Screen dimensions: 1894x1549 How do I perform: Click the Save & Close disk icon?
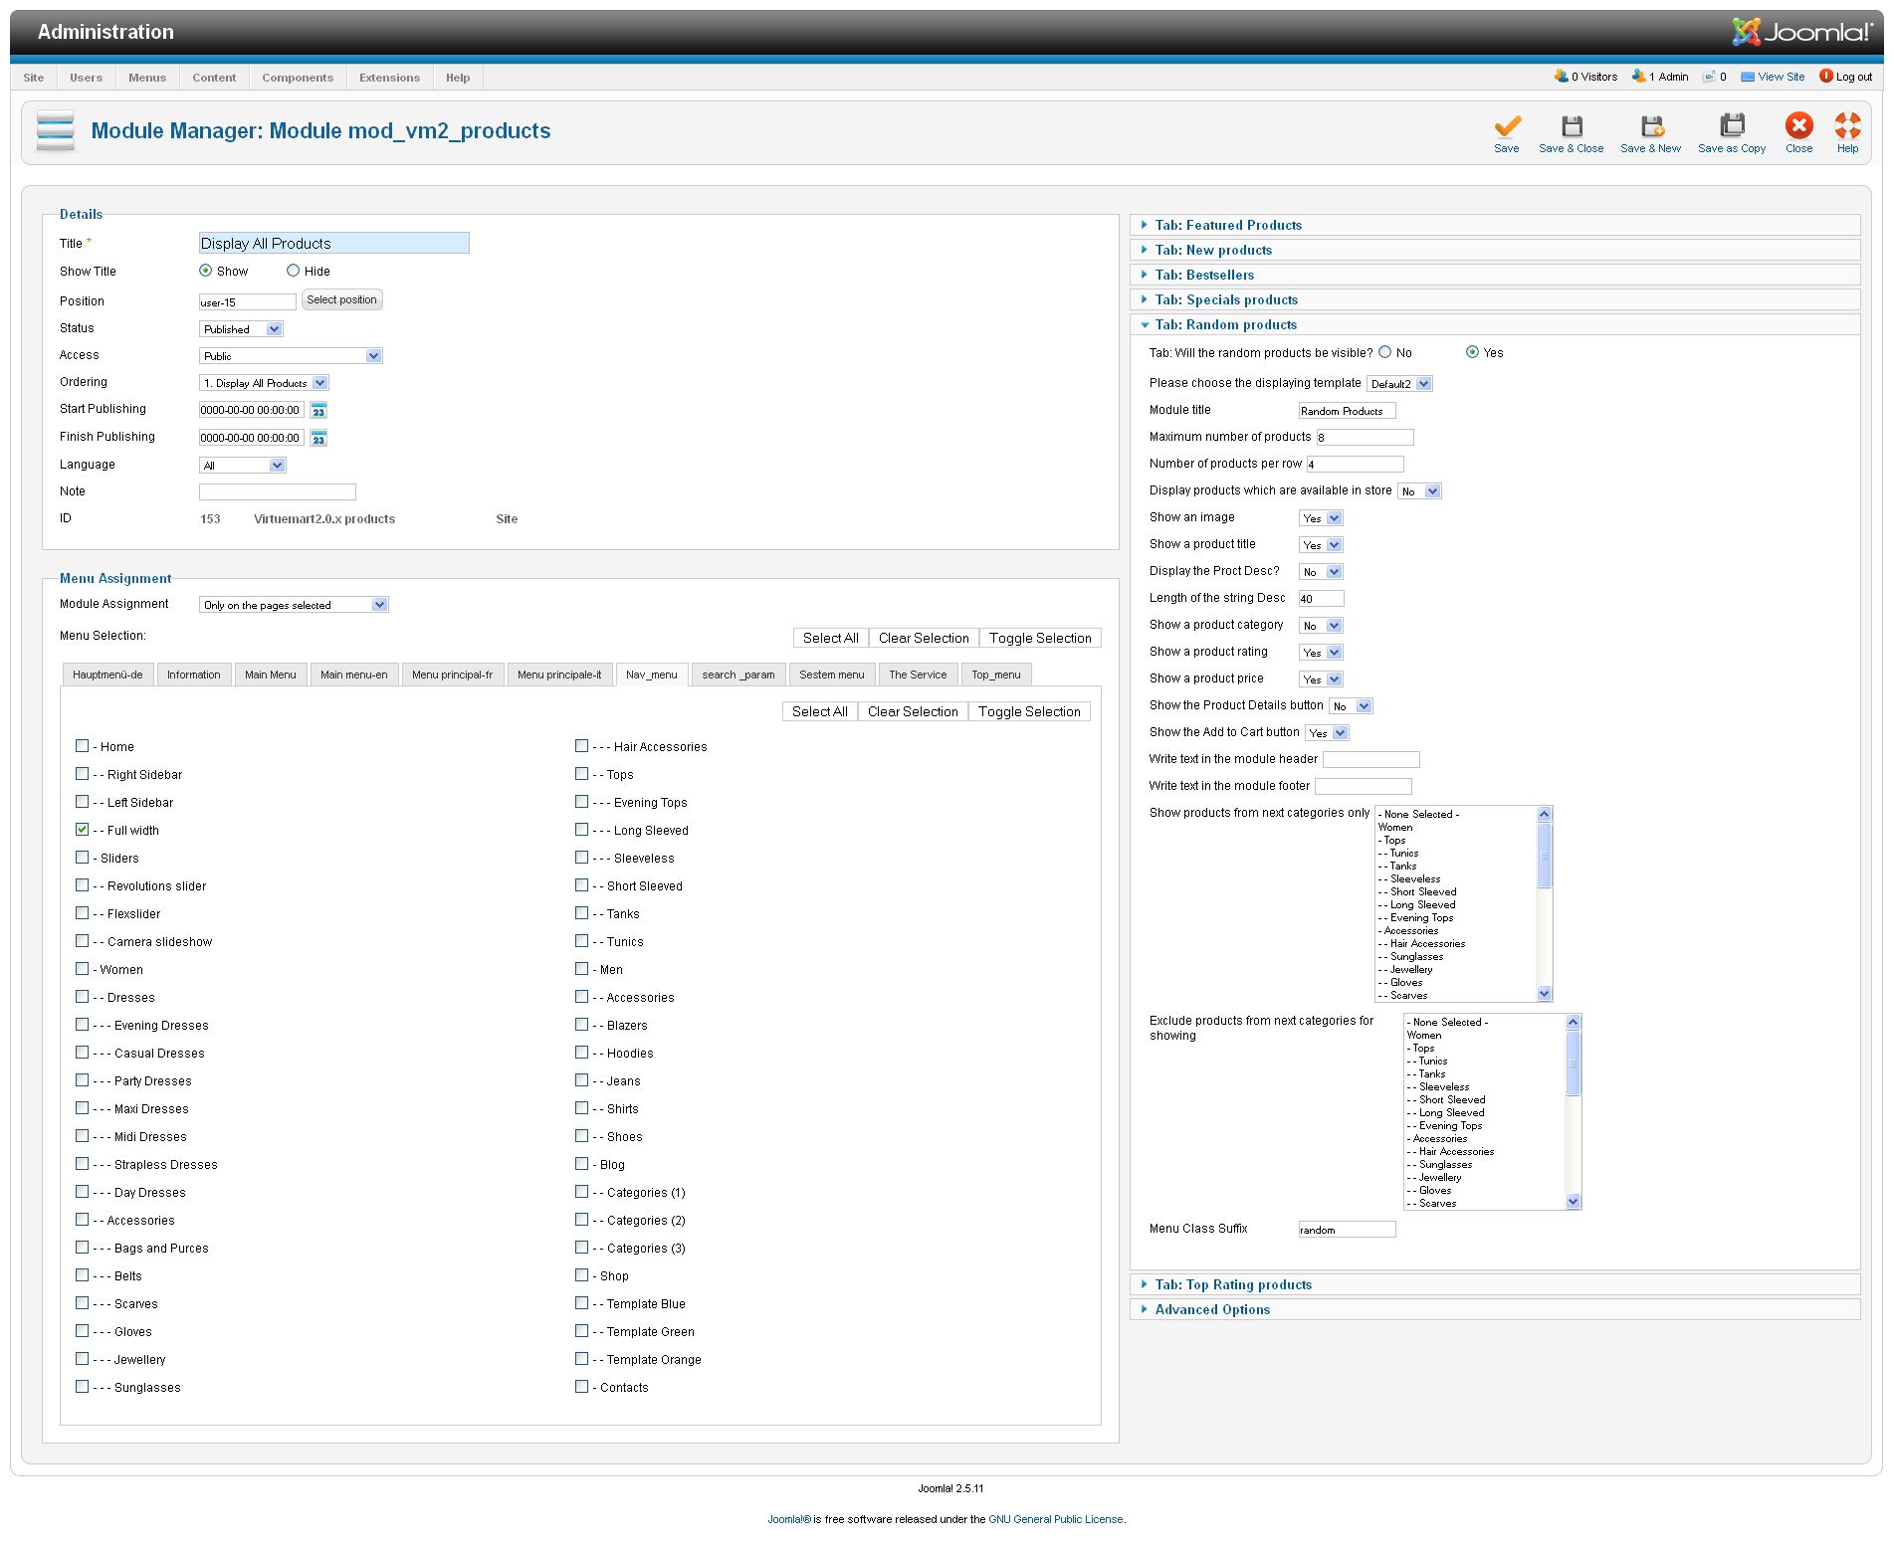(1571, 126)
